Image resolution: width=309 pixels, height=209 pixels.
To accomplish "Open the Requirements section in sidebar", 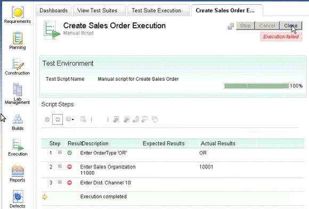I will 18,15.
